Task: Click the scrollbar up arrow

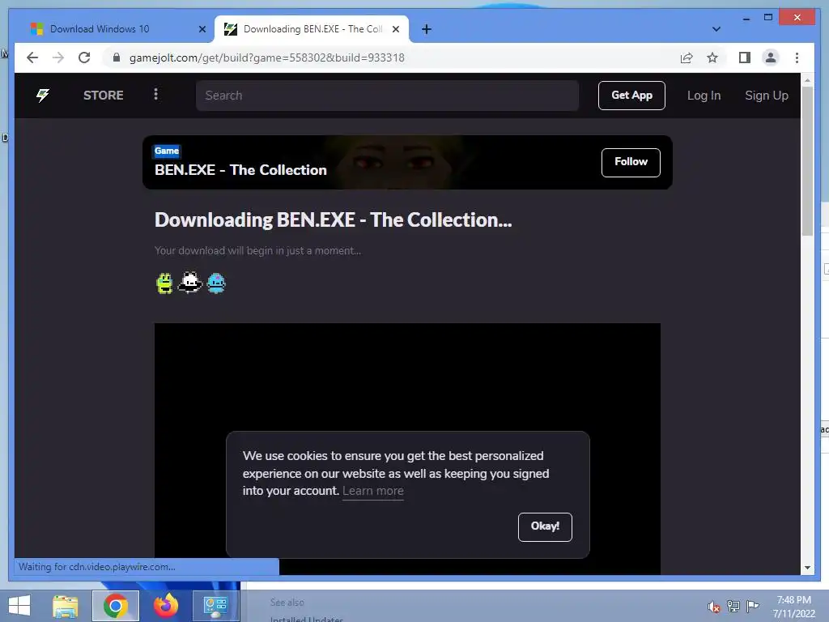Action: (x=807, y=80)
